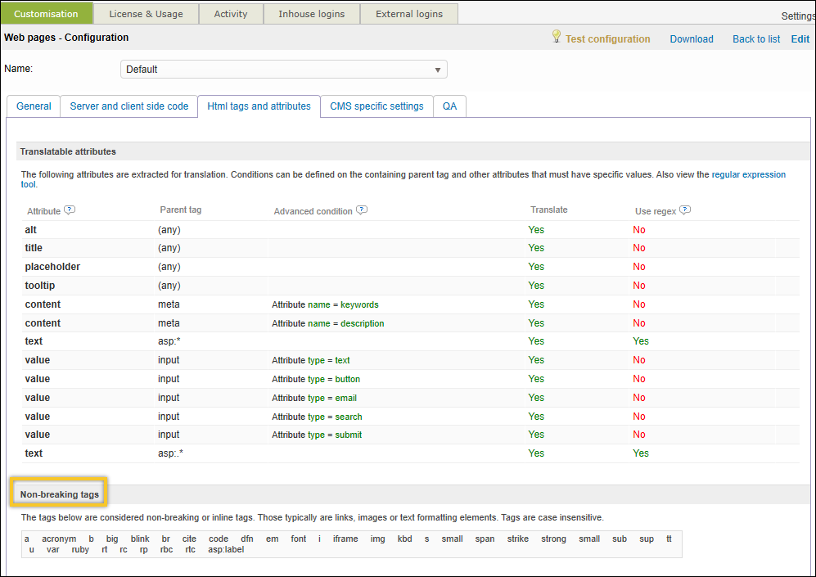
Task: Click the Edit link
Action: [x=800, y=38]
